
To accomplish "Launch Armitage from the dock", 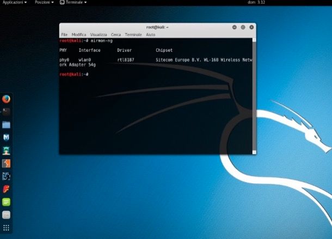I will coord(6,151).
